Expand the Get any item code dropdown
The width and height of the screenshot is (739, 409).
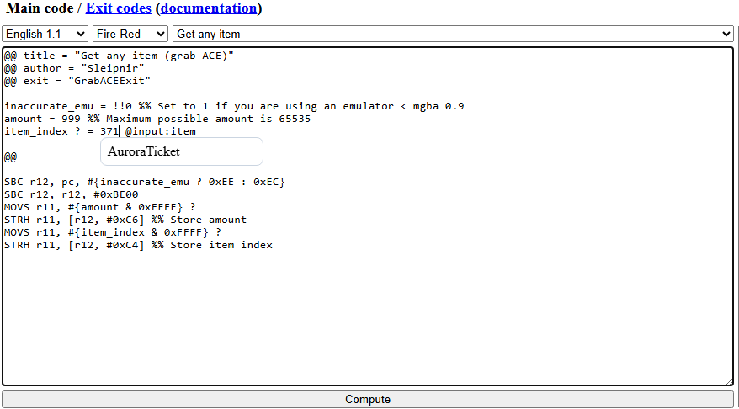(x=453, y=34)
